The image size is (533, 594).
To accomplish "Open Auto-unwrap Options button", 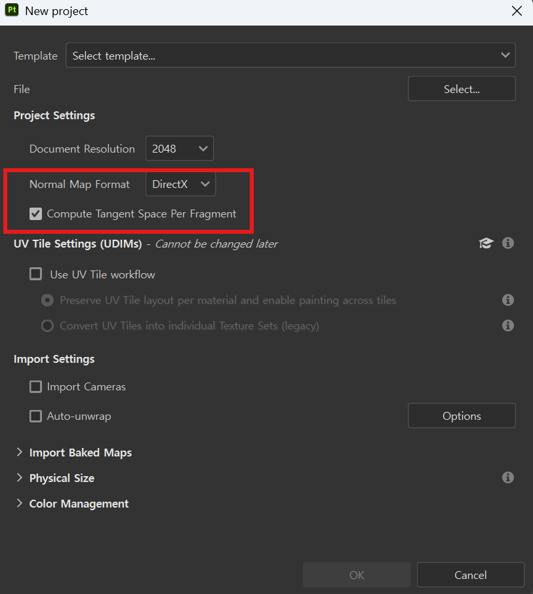I will pyautogui.click(x=462, y=416).
